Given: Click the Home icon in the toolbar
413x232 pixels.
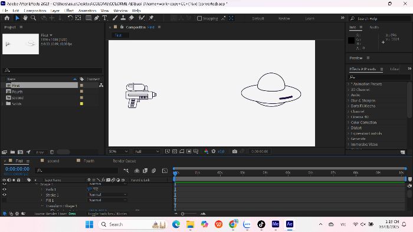Looking at the screenshot, I should [7, 18].
